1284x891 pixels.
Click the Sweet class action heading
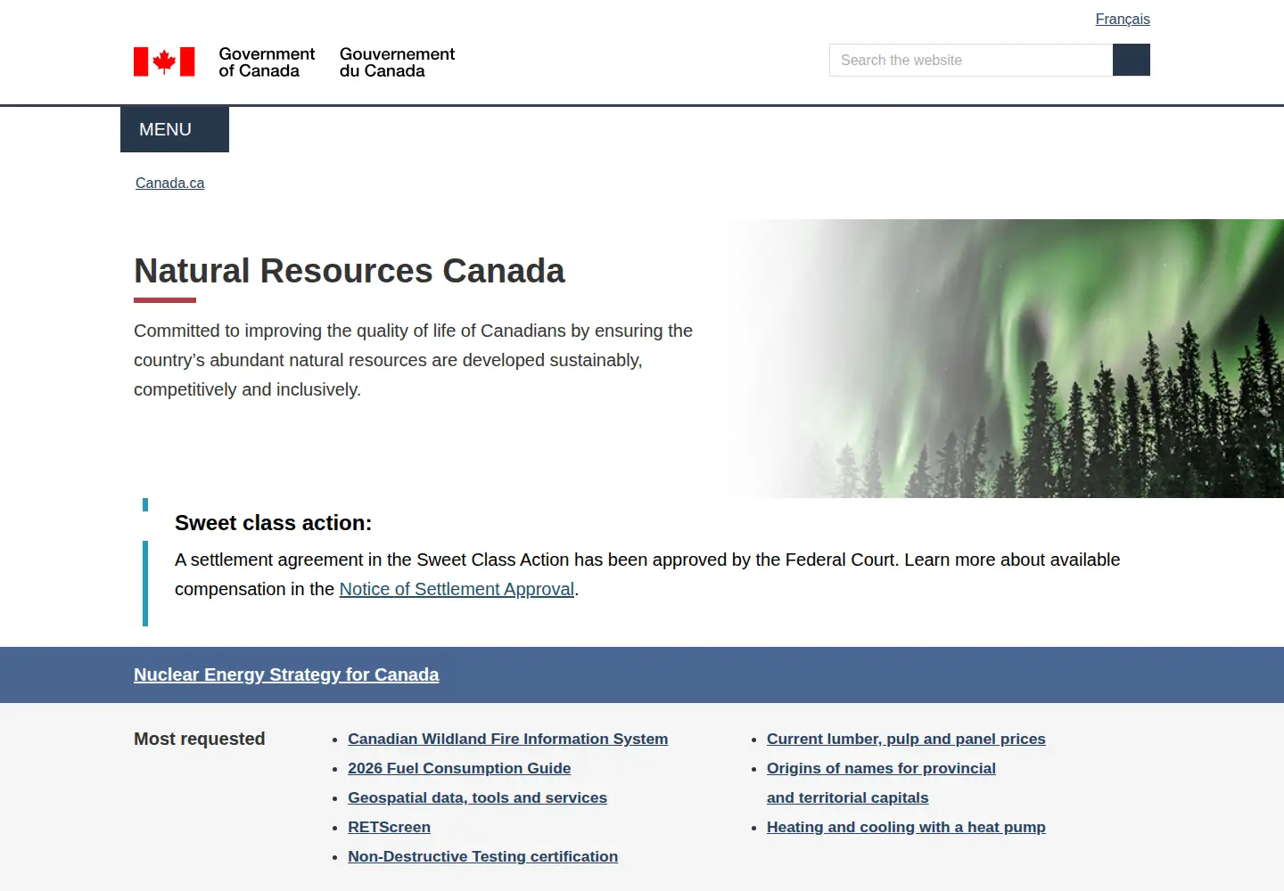(x=273, y=523)
